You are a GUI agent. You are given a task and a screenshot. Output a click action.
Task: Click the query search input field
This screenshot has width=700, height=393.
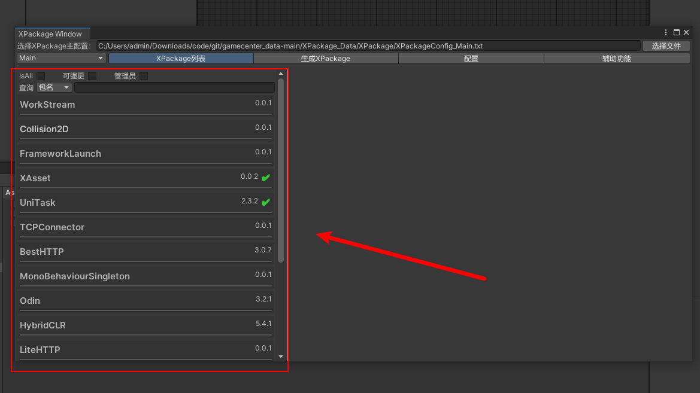click(174, 88)
